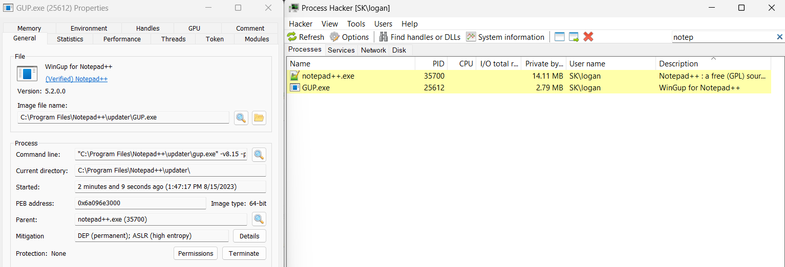Click the PEB address field
785x267 pixels.
pyautogui.click(x=140, y=203)
